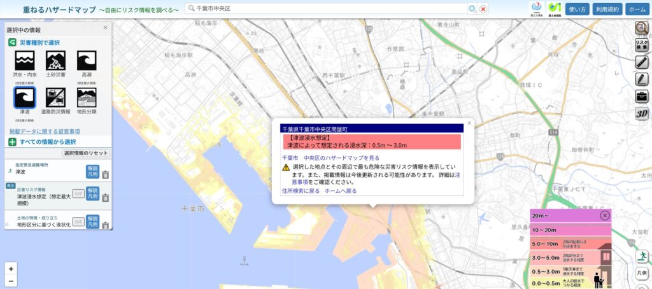
Task: Click the green 災害種別で選択 header icon
Action: pyautogui.click(x=11, y=43)
